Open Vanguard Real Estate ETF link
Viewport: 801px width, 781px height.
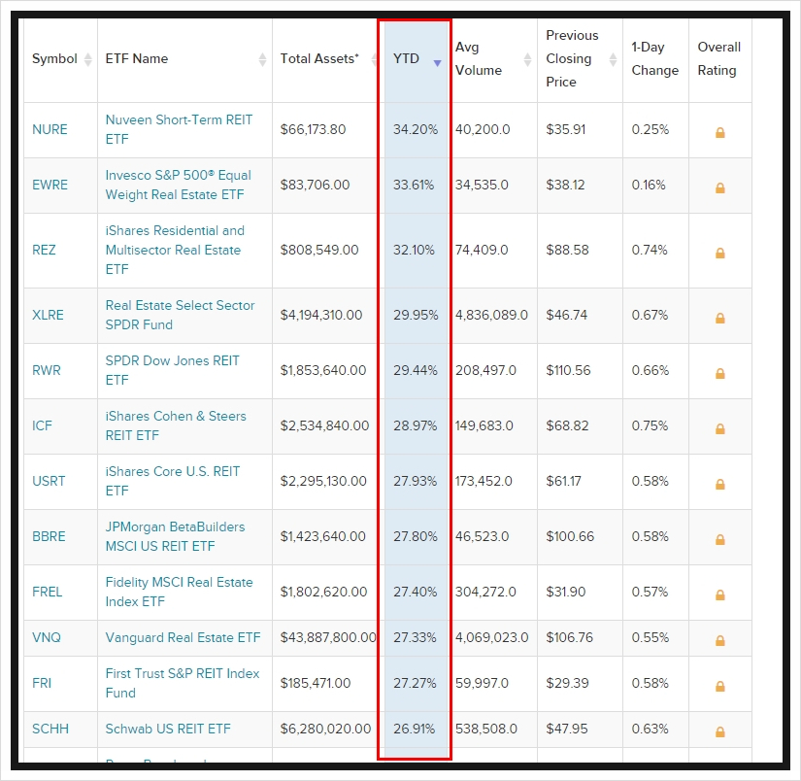pyautogui.click(x=183, y=637)
